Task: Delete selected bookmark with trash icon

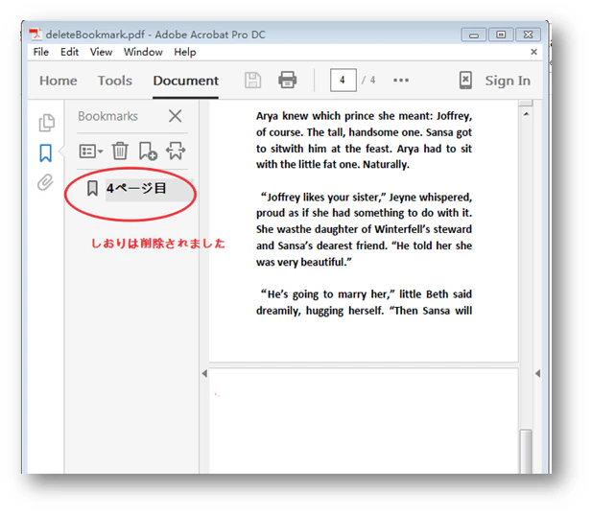Action: pos(120,151)
